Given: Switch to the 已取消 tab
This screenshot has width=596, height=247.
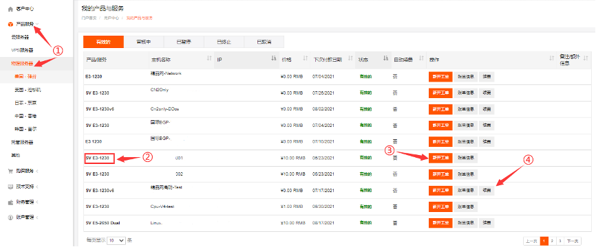Looking at the screenshot, I should point(264,42).
